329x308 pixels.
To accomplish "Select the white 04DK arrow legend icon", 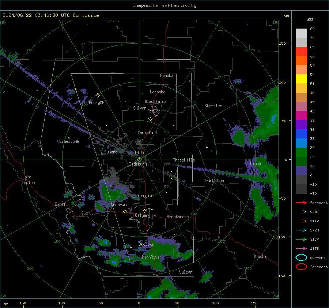I will point(301,212).
